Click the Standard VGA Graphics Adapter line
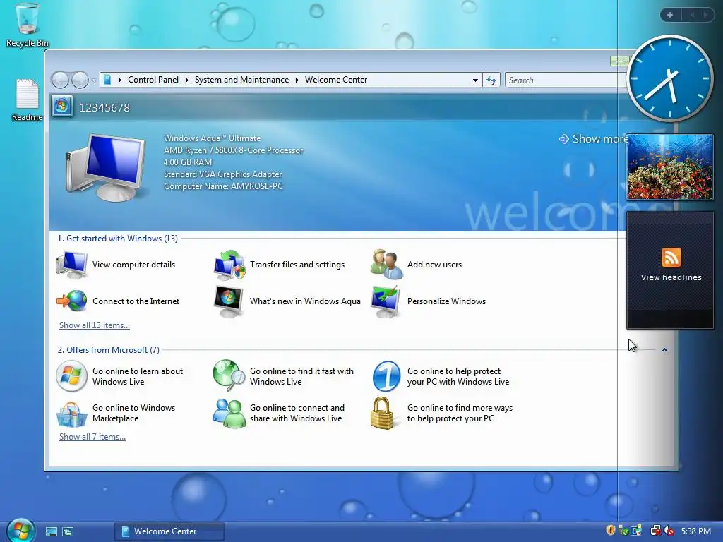Image resolution: width=723 pixels, height=542 pixels. [222, 174]
